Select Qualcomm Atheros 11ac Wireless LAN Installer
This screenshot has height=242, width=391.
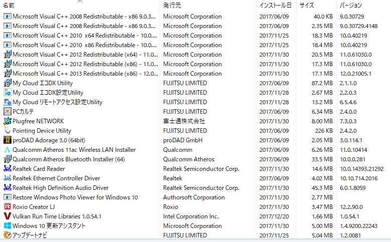click(x=74, y=150)
